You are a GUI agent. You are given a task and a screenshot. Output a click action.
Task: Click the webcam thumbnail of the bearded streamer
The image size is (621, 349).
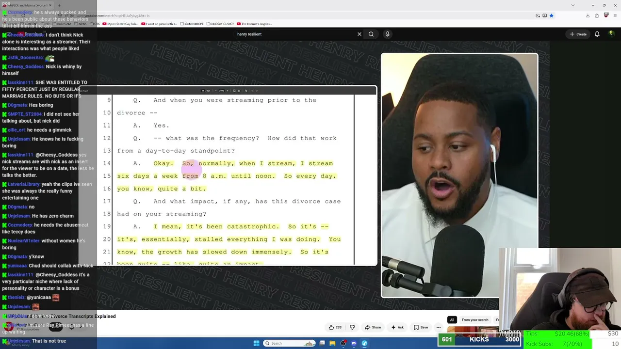coord(560,289)
